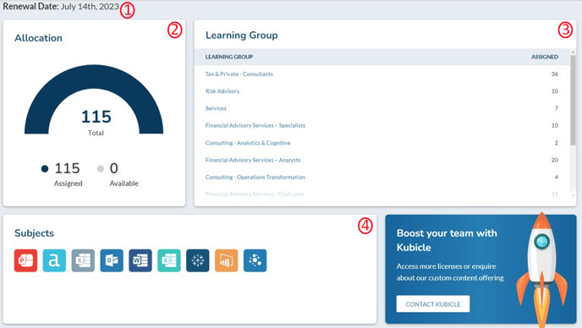Open the blue dotted-circles subject icon
This screenshot has height=328, width=582.
point(255,260)
